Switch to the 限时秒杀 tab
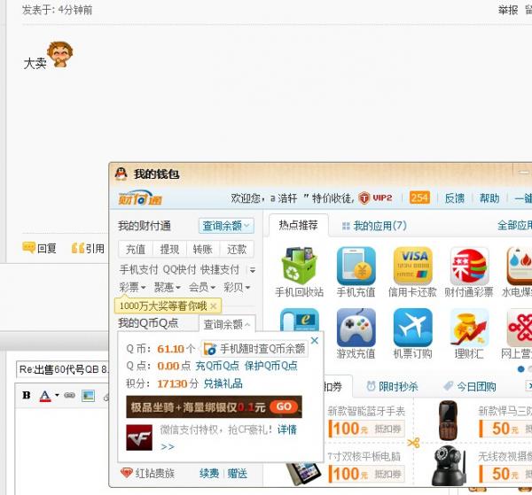Screen dimensions: 532x495 [x=392, y=386]
